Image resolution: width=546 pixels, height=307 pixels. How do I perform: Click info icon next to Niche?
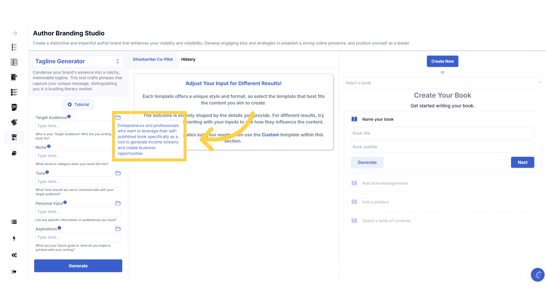(49, 146)
